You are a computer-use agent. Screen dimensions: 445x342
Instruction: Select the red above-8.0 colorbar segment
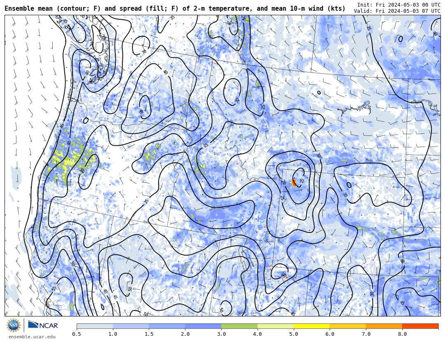(x=420, y=326)
